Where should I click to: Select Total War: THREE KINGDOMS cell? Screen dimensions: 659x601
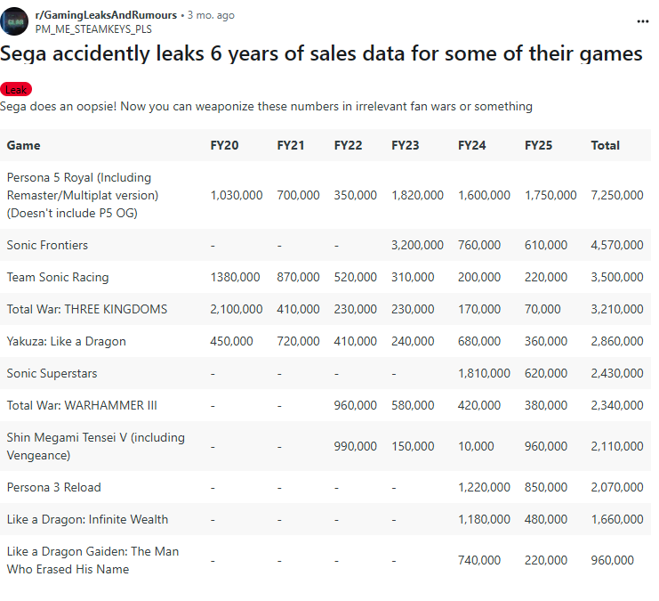[x=86, y=309]
